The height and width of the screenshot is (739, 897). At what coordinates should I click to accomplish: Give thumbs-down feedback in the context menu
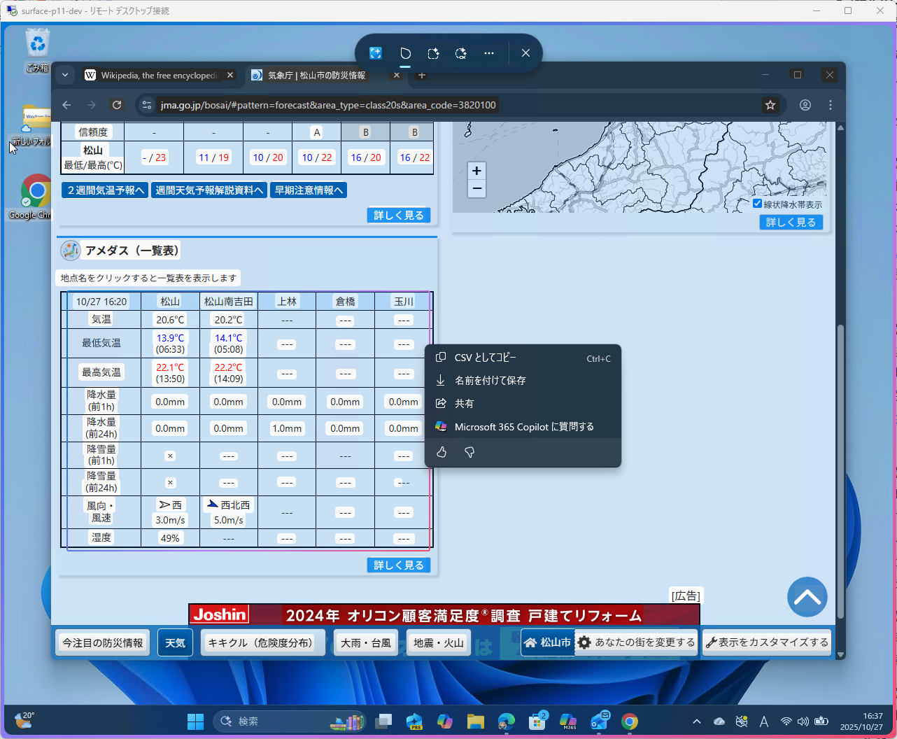point(469,452)
